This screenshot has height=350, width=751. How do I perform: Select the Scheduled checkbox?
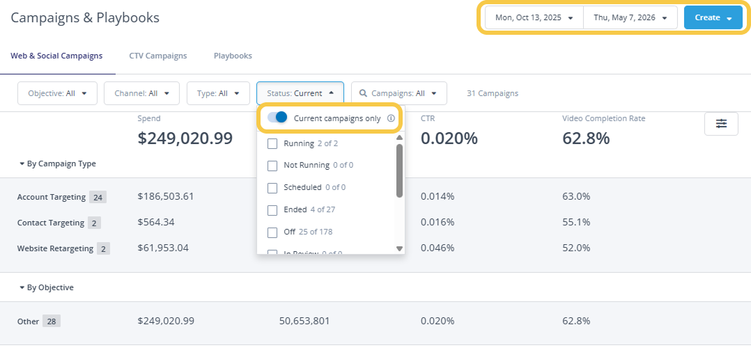[272, 188]
